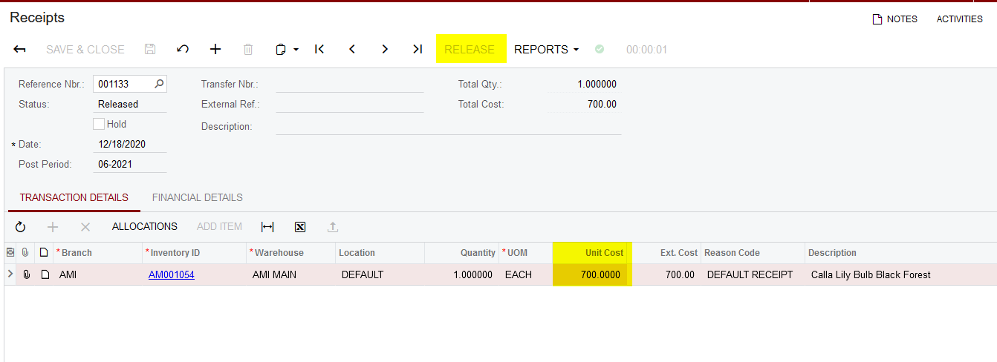997x362 pixels.
Task: Click the Release button
Action: (x=470, y=50)
